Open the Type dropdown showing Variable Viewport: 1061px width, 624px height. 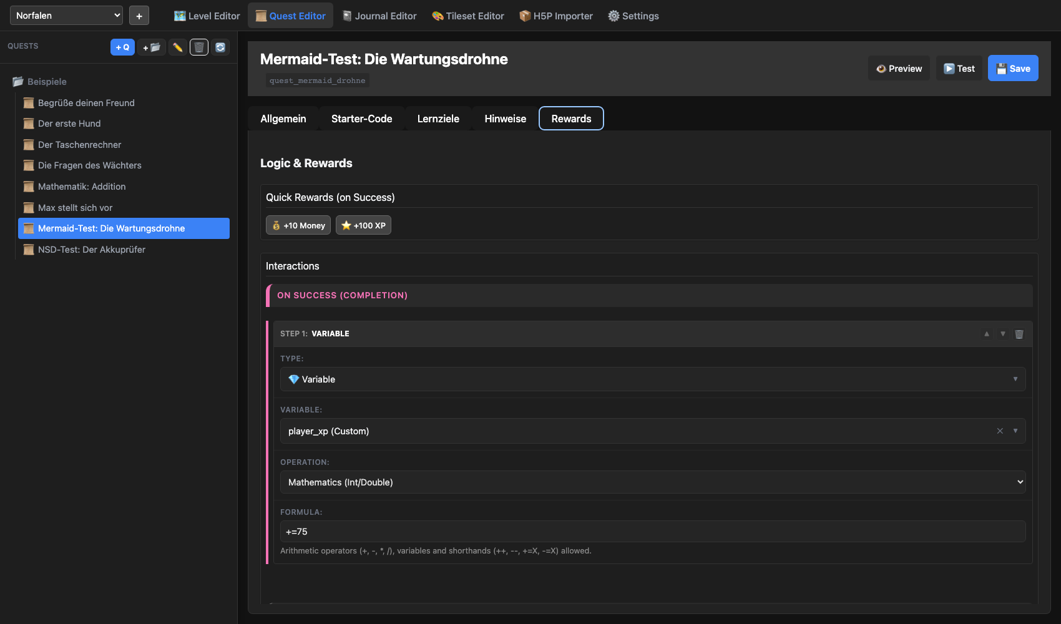click(x=652, y=379)
